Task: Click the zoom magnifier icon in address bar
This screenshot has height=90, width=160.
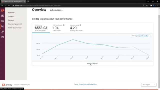Action: tap(143, 5)
